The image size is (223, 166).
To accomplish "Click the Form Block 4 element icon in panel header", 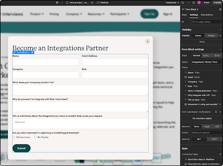I will coord(183,10).
